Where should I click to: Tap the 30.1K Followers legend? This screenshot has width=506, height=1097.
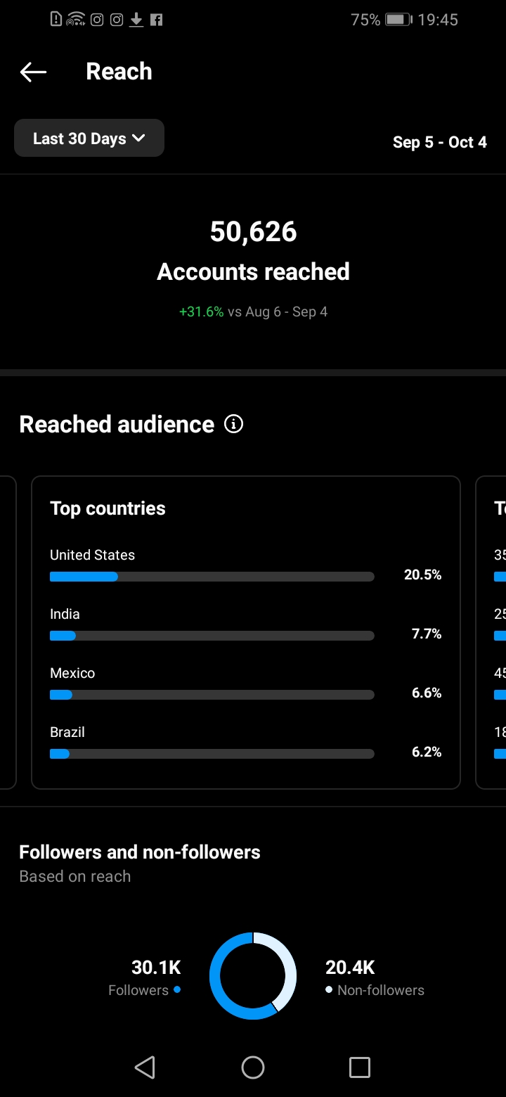[x=146, y=977]
